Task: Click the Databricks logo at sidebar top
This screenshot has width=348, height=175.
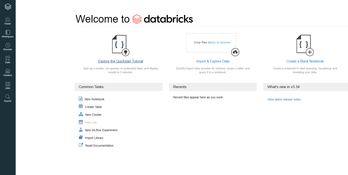Action: [8, 6]
